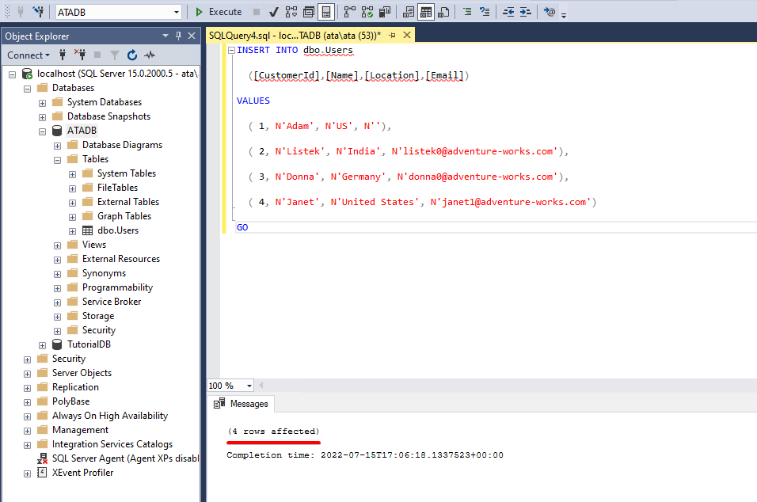Click the Completion time message line

365,454
